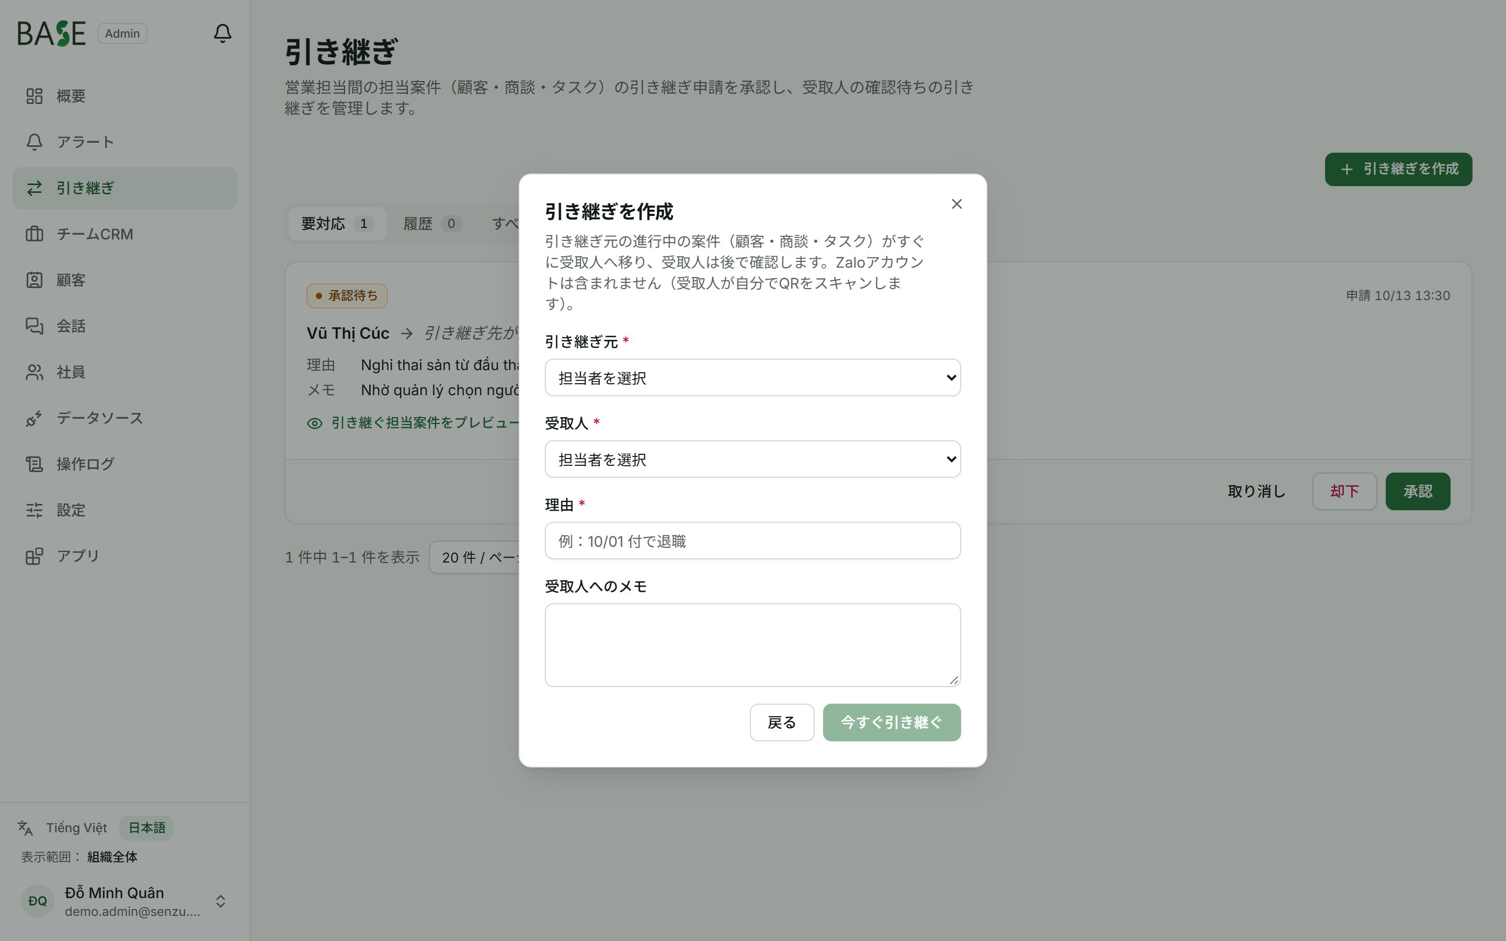Preview handover cases via eye icon link
Image resolution: width=1506 pixels, height=941 pixels.
tap(413, 423)
